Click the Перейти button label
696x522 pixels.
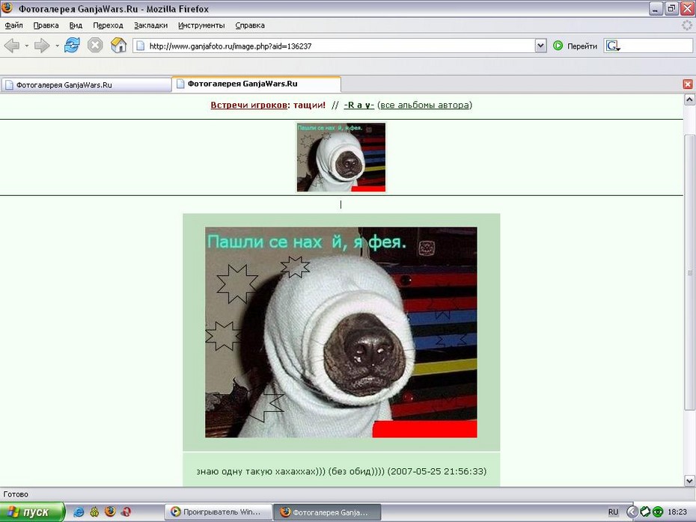(582, 46)
